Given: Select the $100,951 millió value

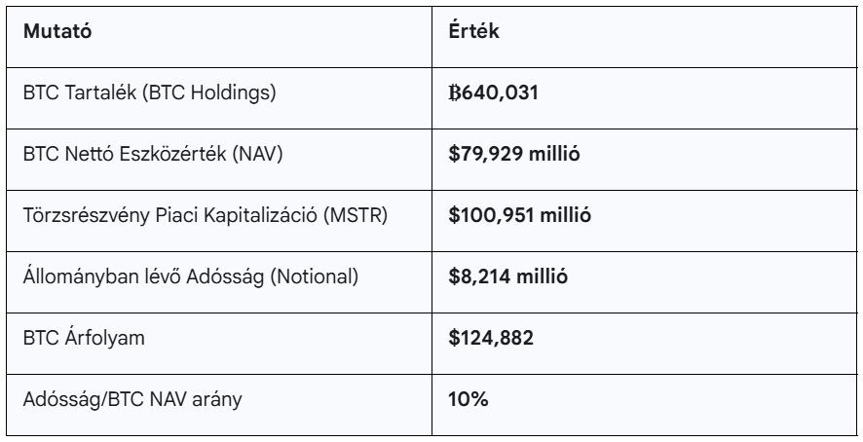Looking at the screenshot, I should (520, 215).
